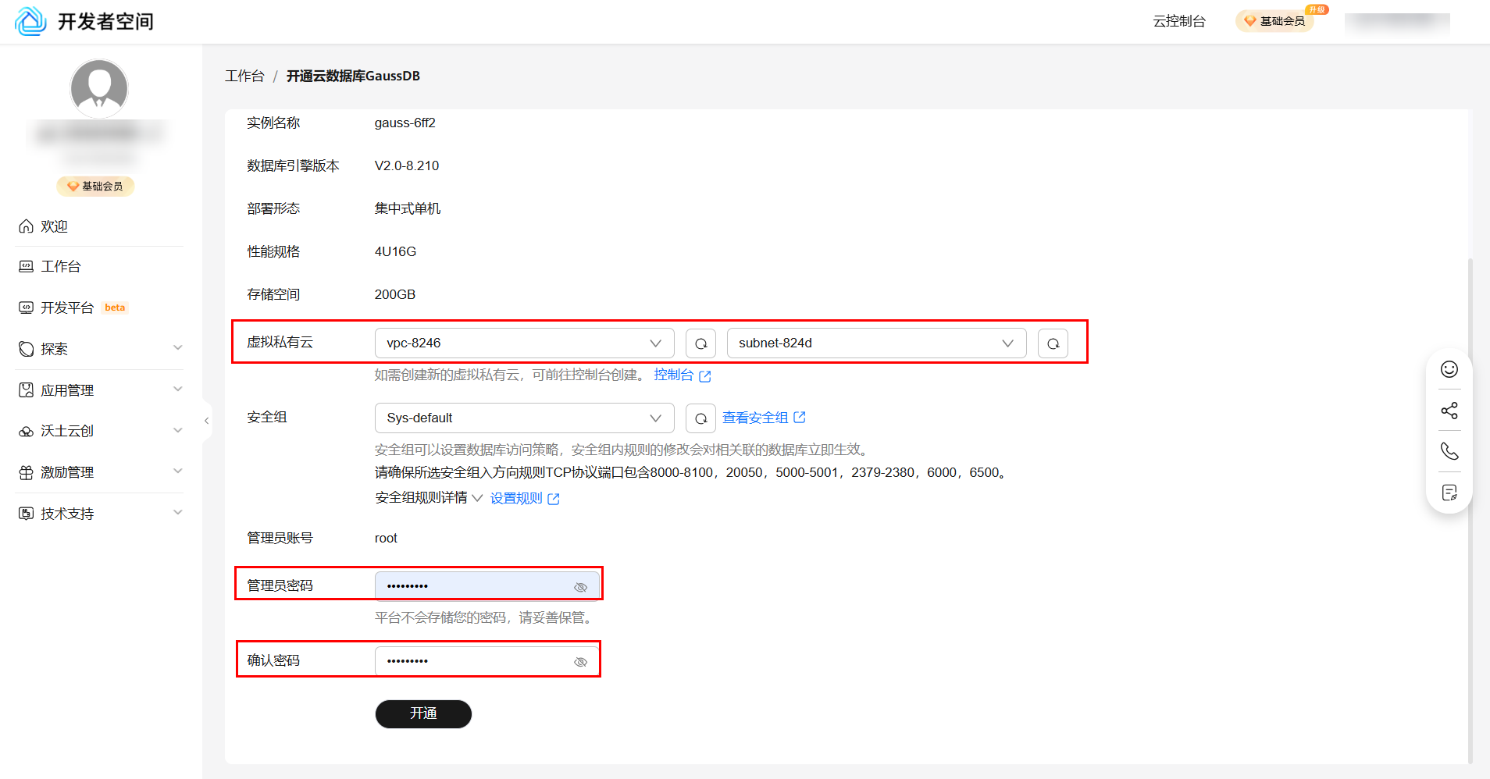Open the subnet-824d dropdown
Image resolution: width=1490 pixels, height=779 pixels.
pos(875,343)
